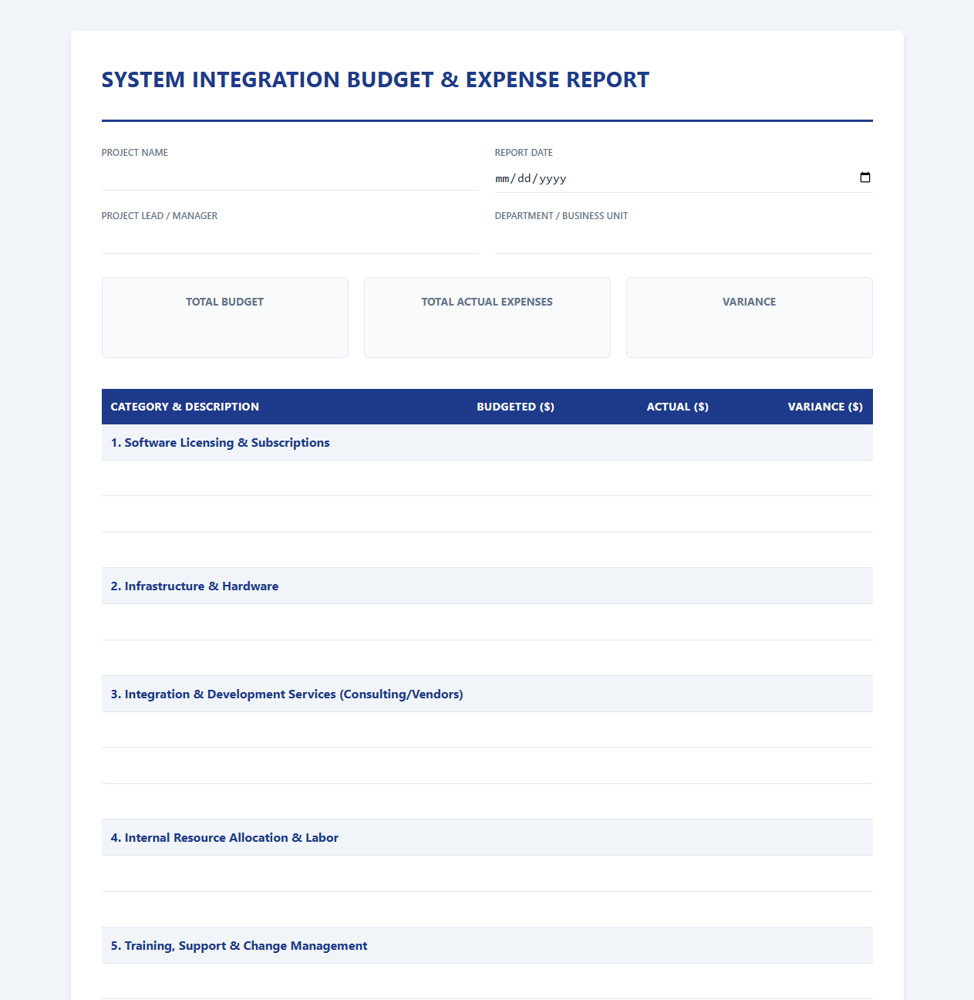Click the 'Report Date' label
Viewport: 974px width, 1000px height.
pos(524,153)
